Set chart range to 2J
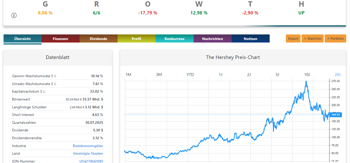 pos(249,74)
